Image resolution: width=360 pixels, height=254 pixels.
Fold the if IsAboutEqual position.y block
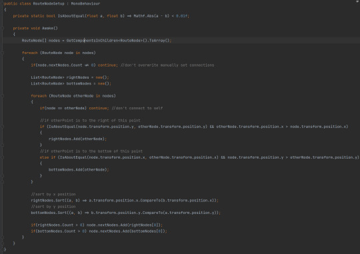coord(2,127)
